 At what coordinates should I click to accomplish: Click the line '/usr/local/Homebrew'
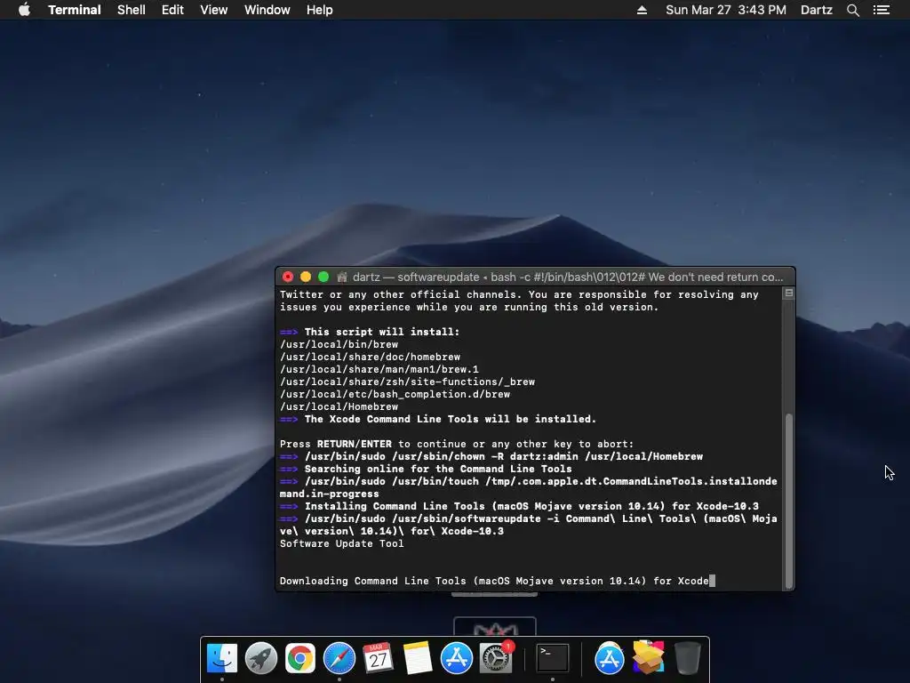click(x=339, y=406)
